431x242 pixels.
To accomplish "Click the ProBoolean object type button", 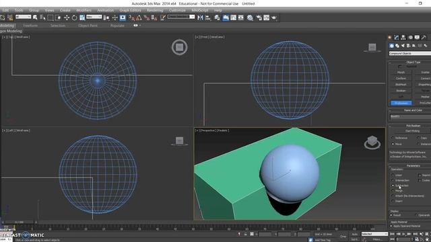I will tap(401, 103).
